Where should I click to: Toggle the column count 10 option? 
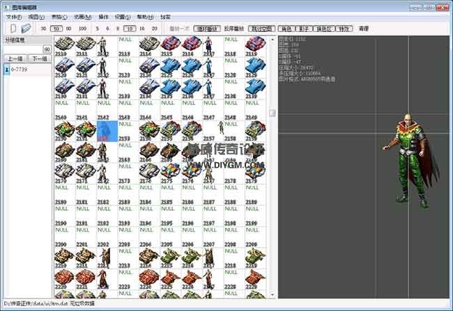[130, 29]
